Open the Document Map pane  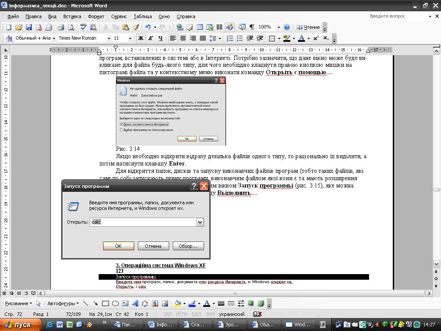(242, 27)
